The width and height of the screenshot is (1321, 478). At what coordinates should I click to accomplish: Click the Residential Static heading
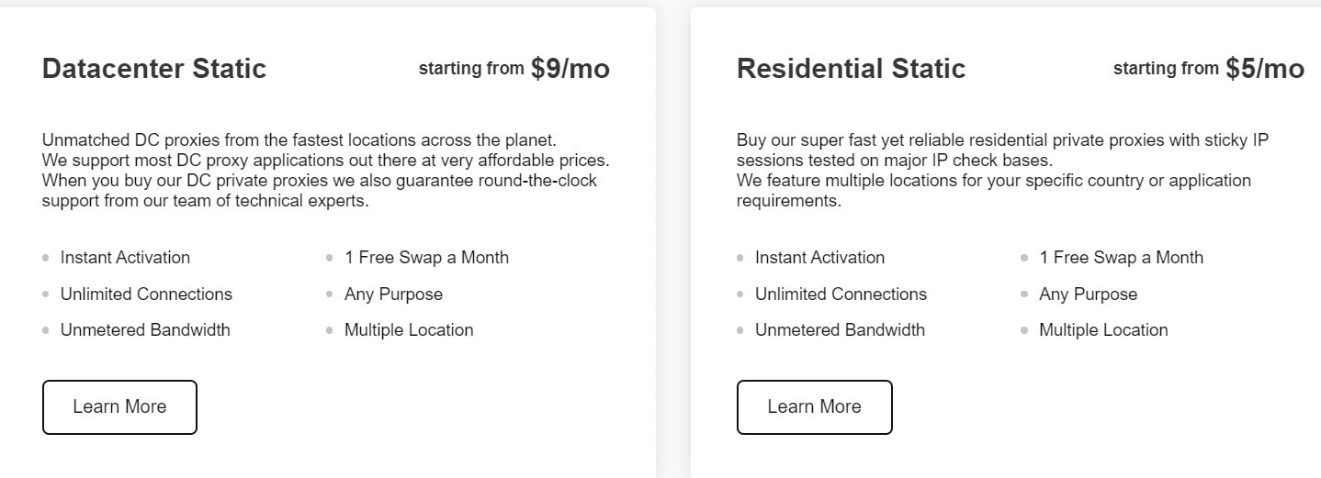(x=851, y=69)
